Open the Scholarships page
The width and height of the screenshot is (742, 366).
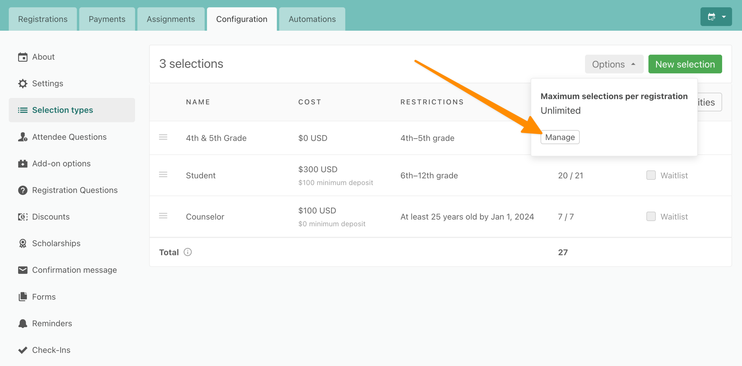pos(72,243)
